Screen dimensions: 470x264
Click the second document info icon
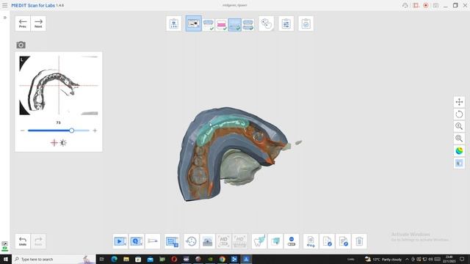click(343, 241)
